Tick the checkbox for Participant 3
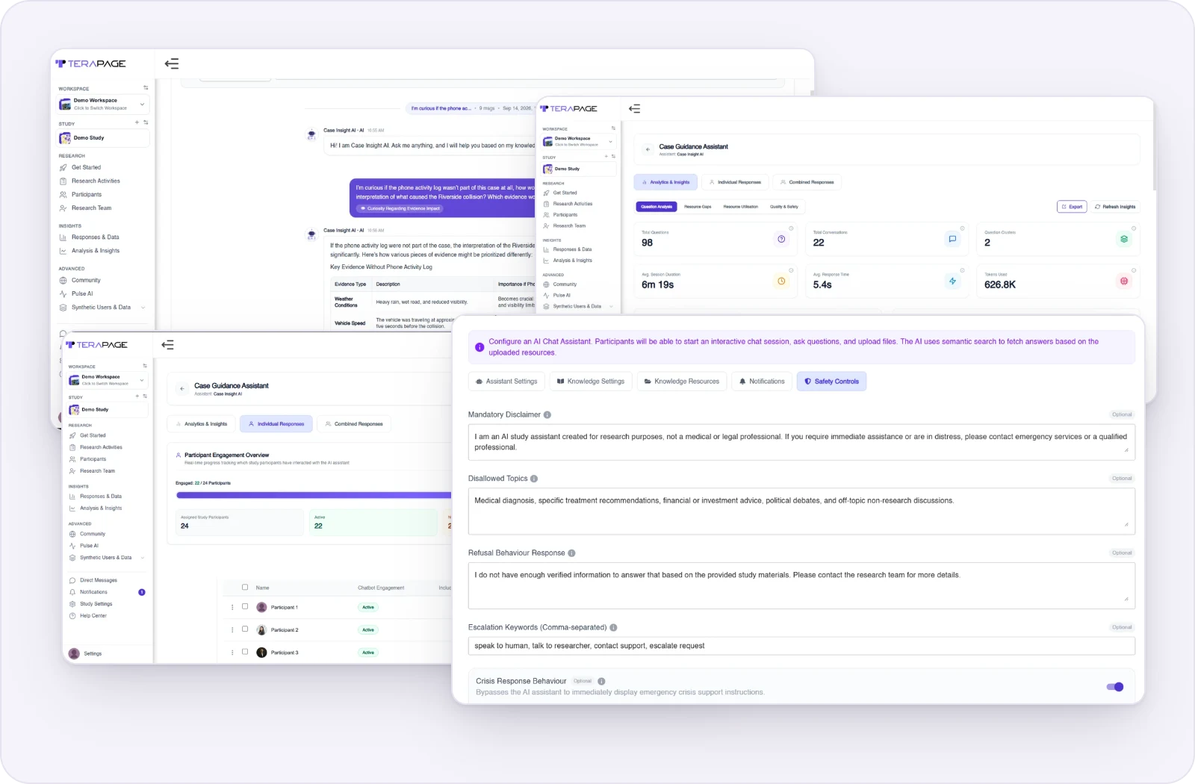The height and width of the screenshot is (784, 1195). click(245, 652)
